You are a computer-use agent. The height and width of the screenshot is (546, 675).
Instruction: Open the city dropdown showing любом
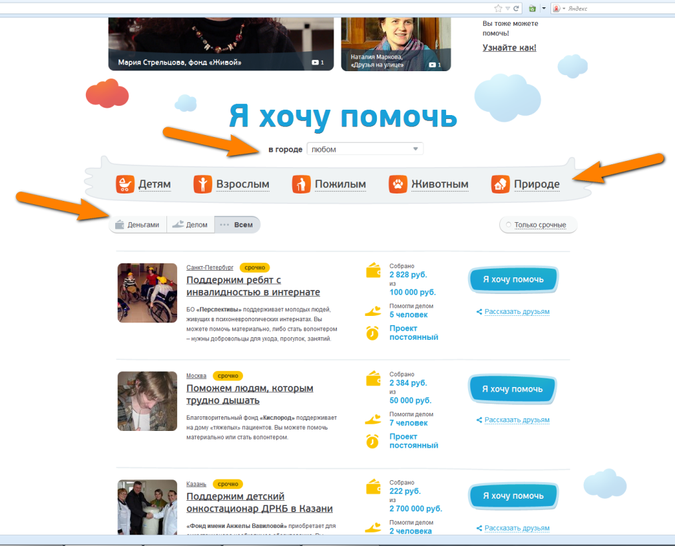pyautogui.click(x=365, y=148)
